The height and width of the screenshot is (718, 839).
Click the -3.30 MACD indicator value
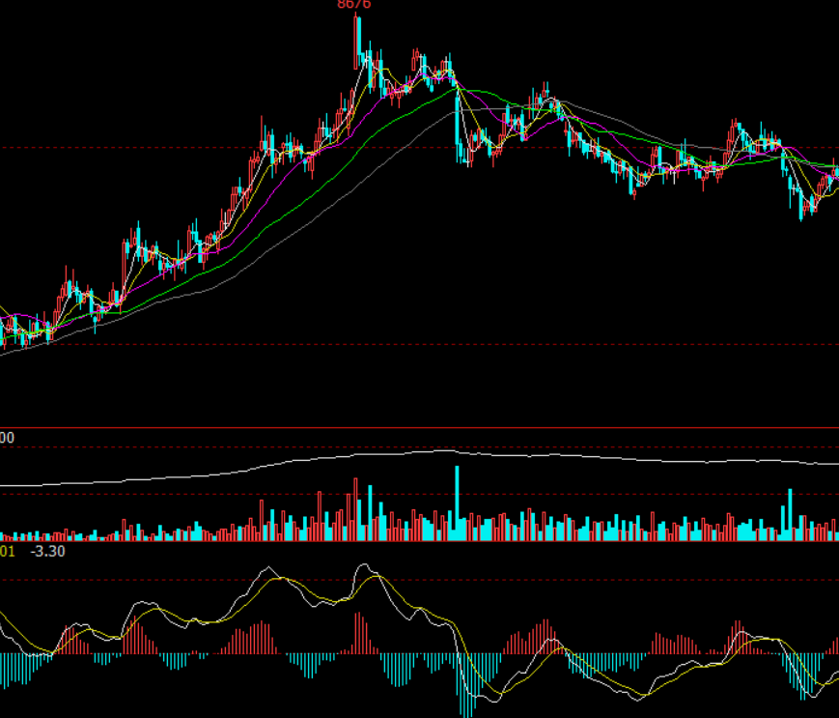click(47, 552)
